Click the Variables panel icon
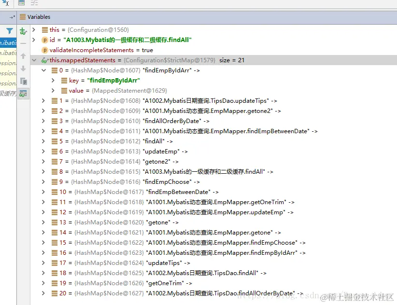 point(23,17)
